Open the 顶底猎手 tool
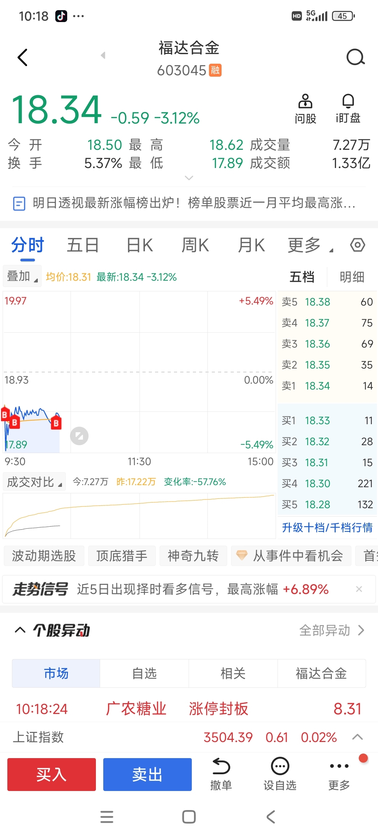This screenshot has height=840, width=378. click(122, 556)
